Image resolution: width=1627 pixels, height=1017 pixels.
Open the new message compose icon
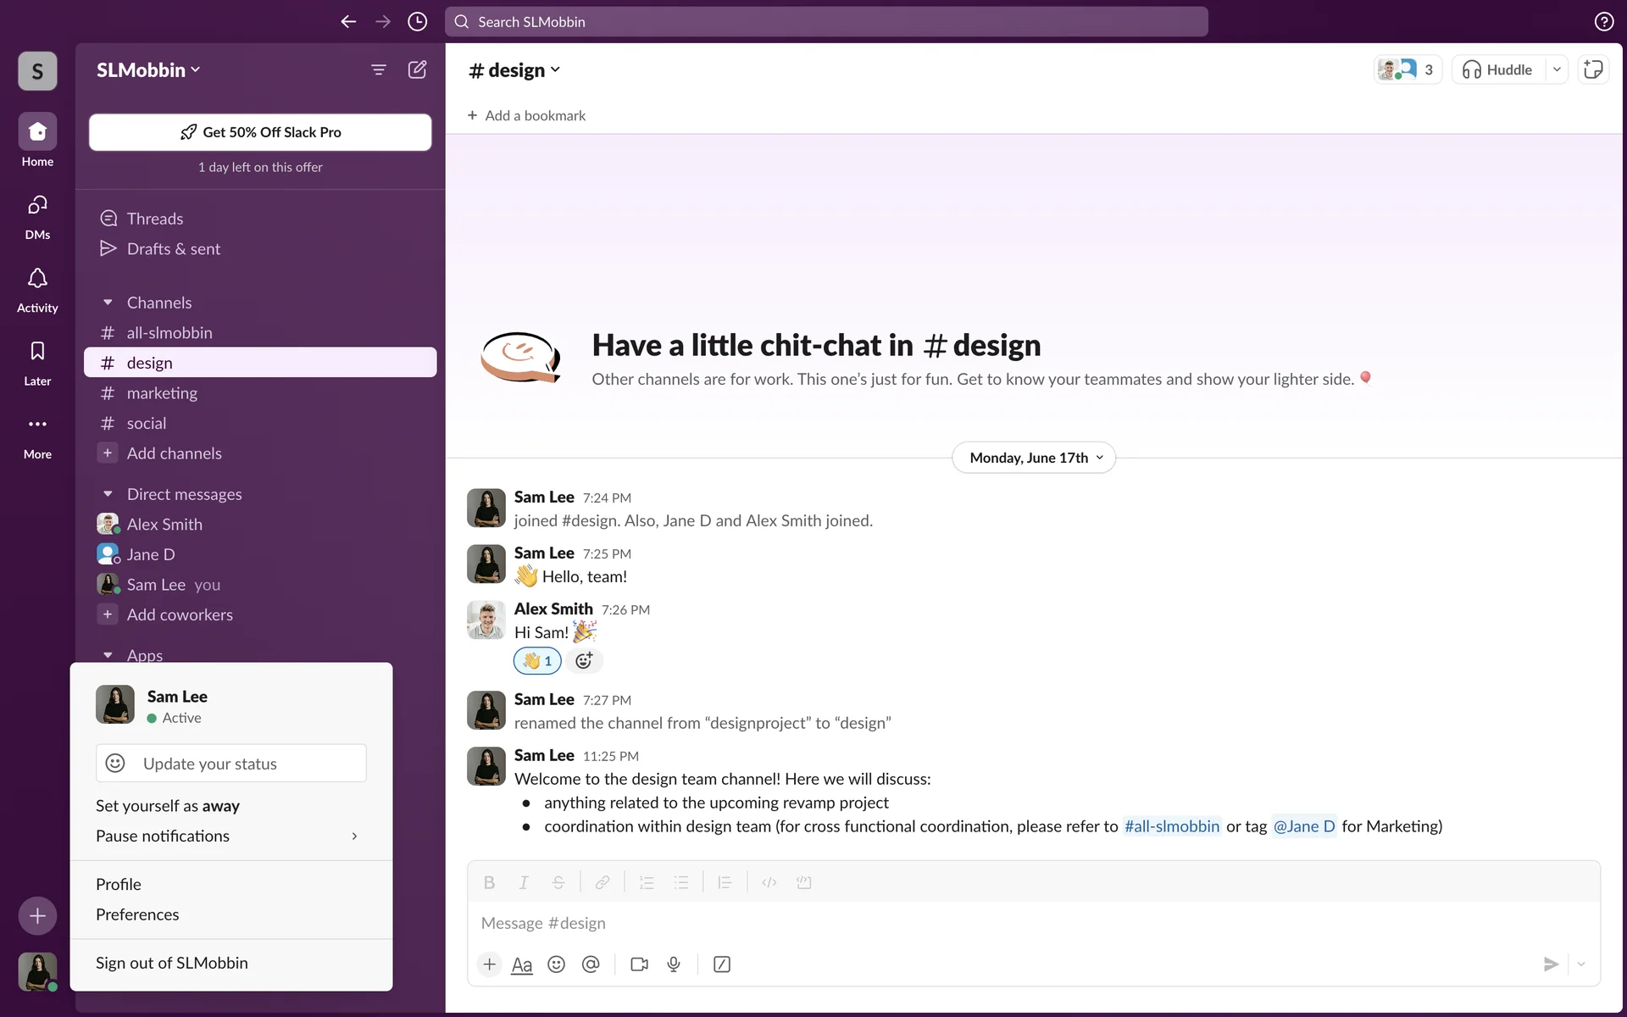417,69
